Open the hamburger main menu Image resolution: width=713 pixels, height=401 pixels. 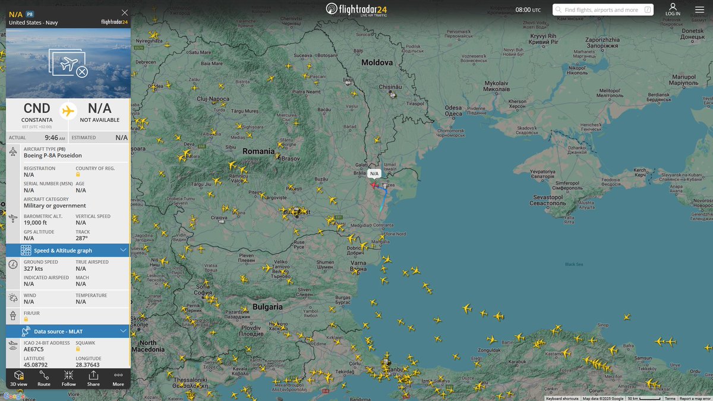pyautogui.click(x=699, y=10)
